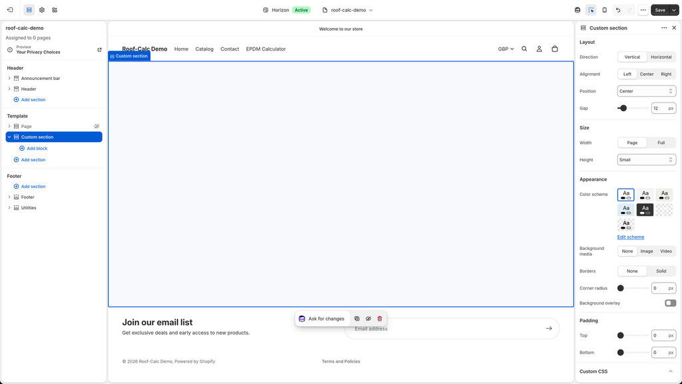Add block to Custom section

point(33,149)
